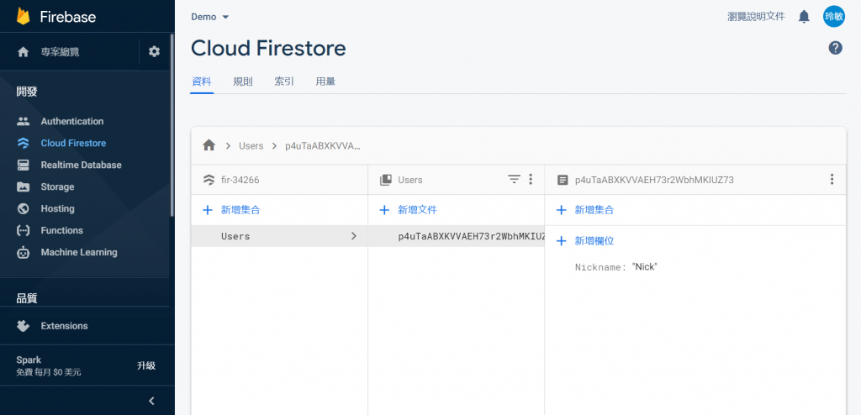
Task: Click the "Nick" field value
Action: pos(645,267)
